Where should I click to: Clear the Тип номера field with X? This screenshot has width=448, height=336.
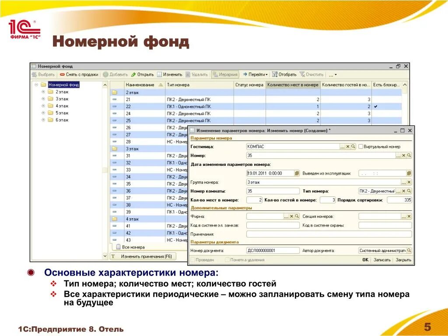click(x=404, y=191)
